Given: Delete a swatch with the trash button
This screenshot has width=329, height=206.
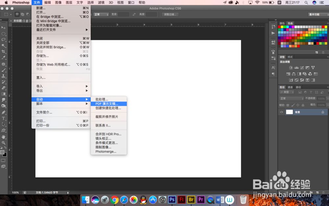Looking at the screenshot, I should (323, 52).
